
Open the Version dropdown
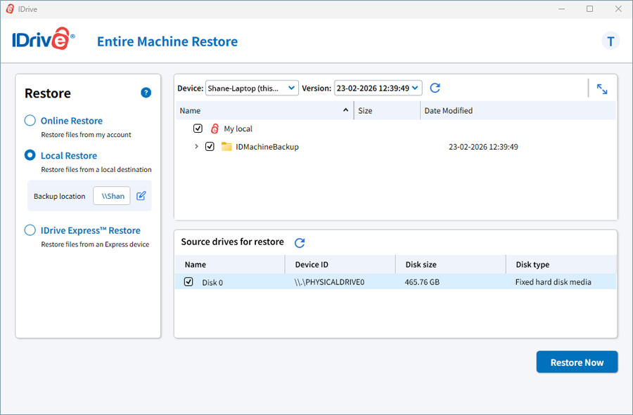(378, 88)
